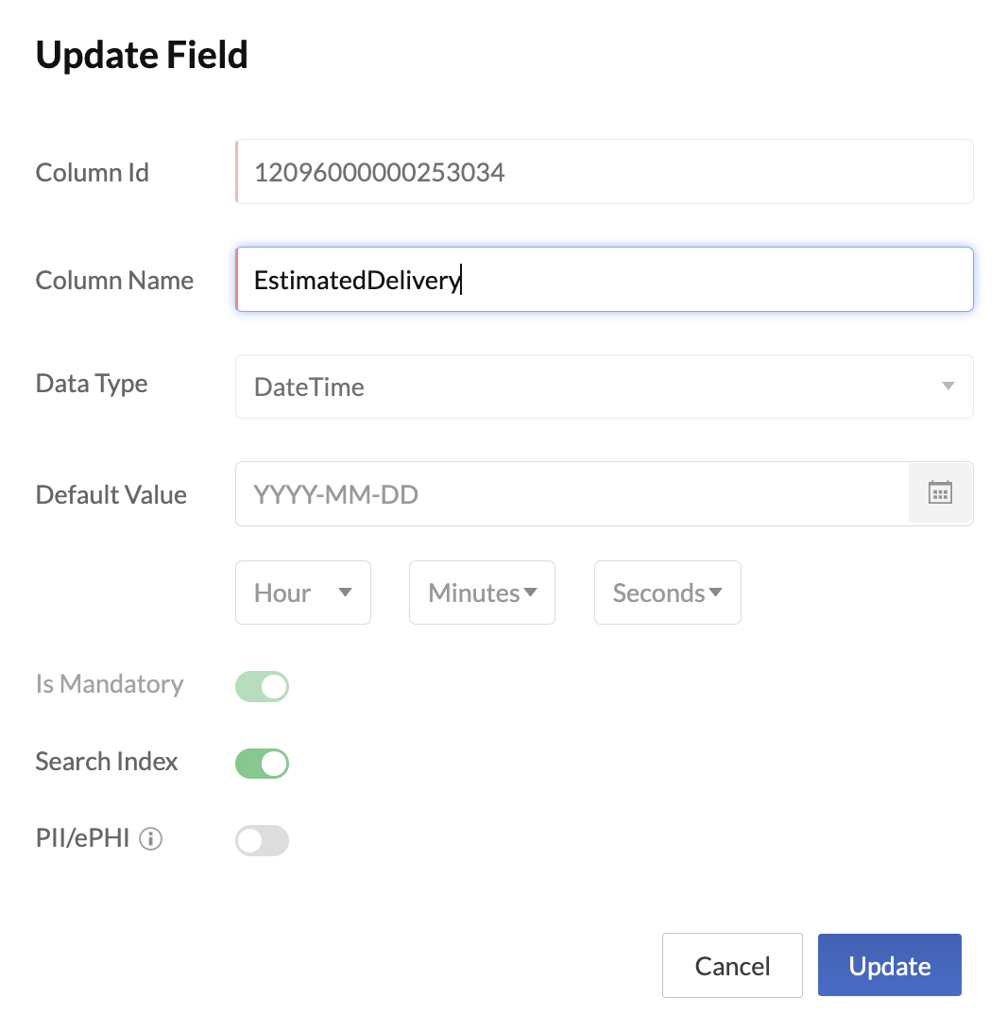The height and width of the screenshot is (1032, 1007).
Task: Click the Seconds dropdown arrow icon
Action: 716,593
